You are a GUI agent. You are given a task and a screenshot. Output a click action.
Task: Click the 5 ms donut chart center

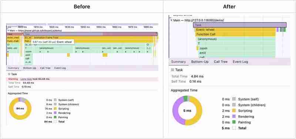[x=187, y=111]
